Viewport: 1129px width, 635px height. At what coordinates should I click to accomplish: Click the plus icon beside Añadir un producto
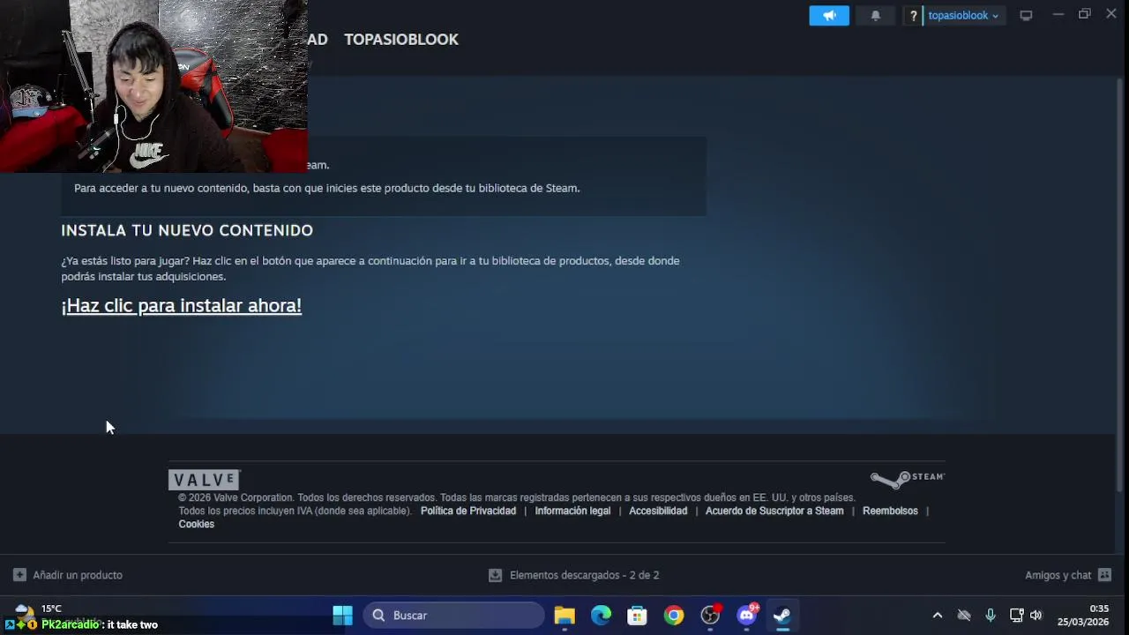(x=19, y=575)
